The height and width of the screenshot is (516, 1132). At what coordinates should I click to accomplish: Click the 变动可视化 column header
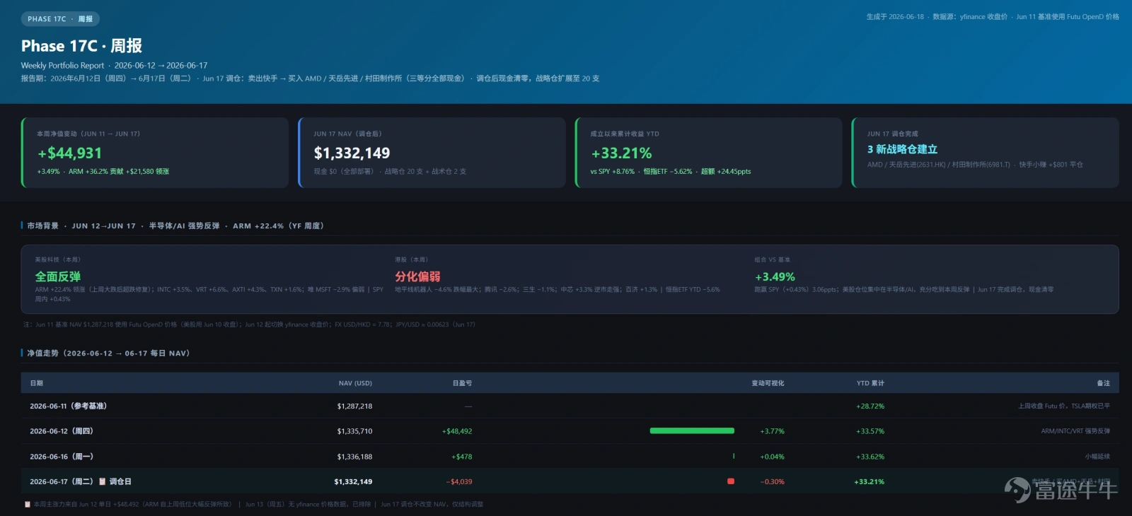point(768,383)
